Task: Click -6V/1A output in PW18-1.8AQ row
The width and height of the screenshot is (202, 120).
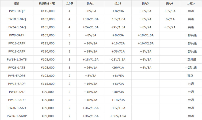Action: (x=170, y=19)
